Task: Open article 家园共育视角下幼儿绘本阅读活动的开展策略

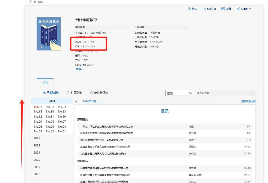Action: point(104,181)
